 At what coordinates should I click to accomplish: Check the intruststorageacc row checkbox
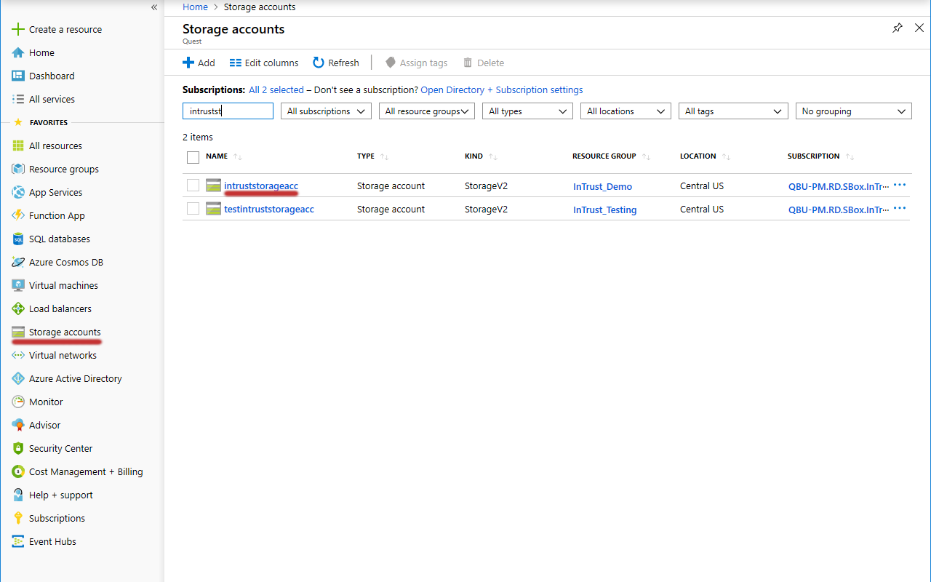[193, 186]
